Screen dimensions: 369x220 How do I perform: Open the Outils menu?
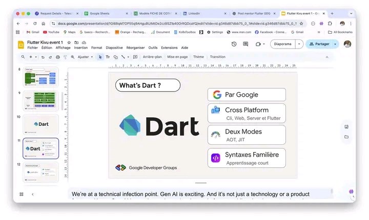coord(153,48)
